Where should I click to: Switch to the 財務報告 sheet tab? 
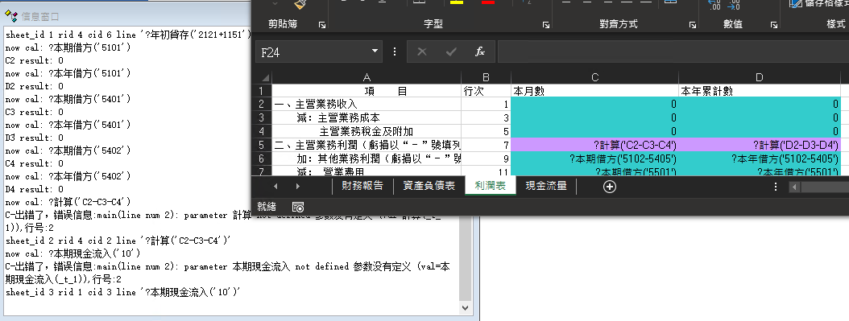pos(362,186)
